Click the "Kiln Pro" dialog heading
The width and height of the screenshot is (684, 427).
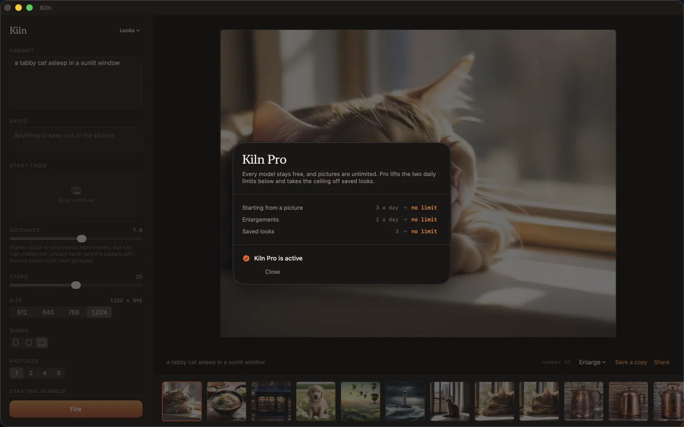click(x=265, y=159)
